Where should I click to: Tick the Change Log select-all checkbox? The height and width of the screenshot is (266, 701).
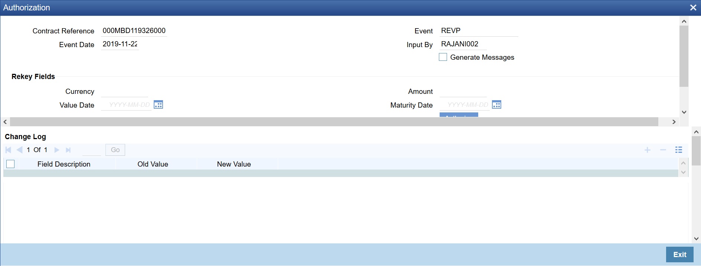click(x=10, y=164)
